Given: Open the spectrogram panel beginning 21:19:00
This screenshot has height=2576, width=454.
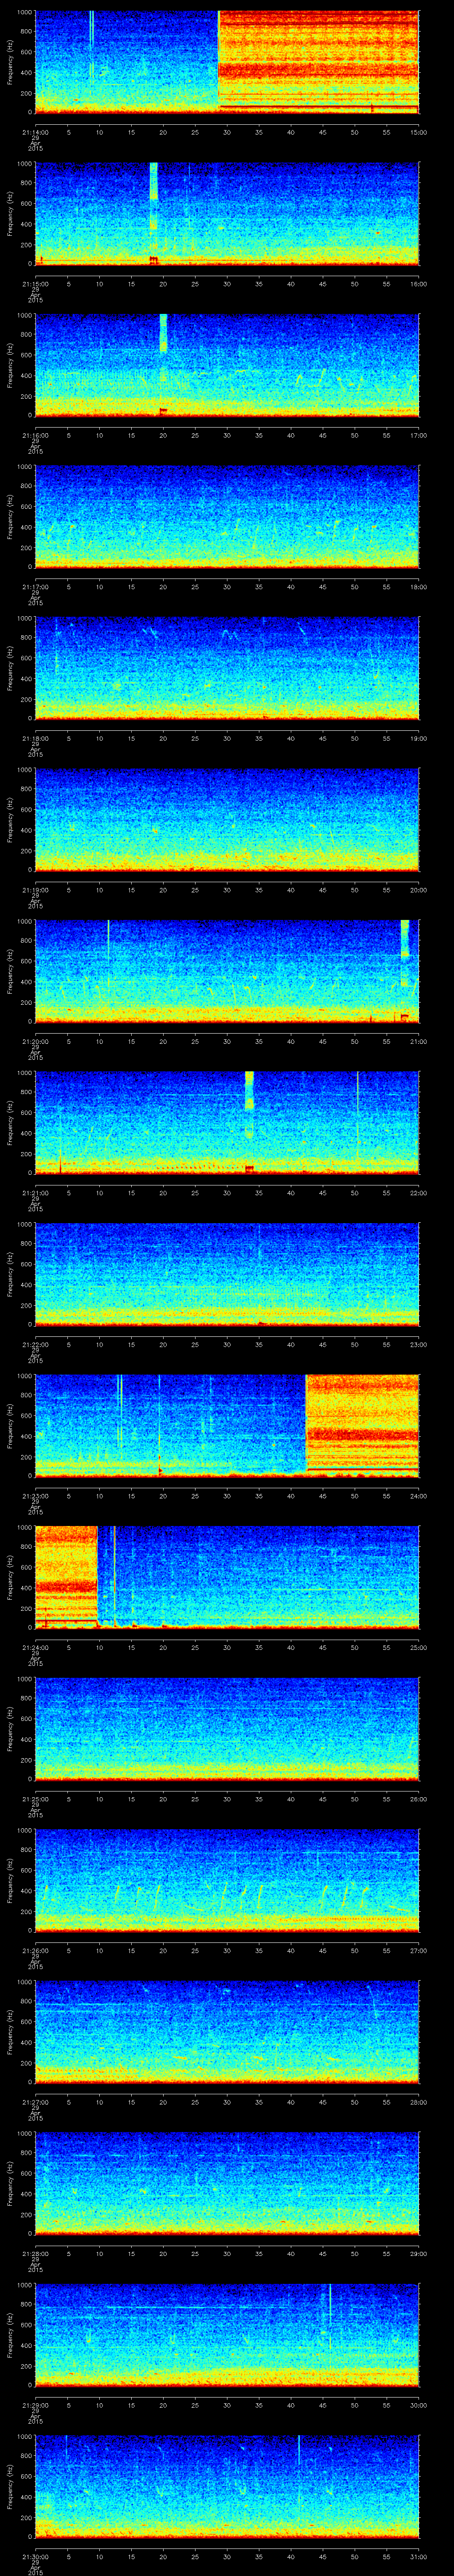Looking at the screenshot, I should [x=227, y=820].
